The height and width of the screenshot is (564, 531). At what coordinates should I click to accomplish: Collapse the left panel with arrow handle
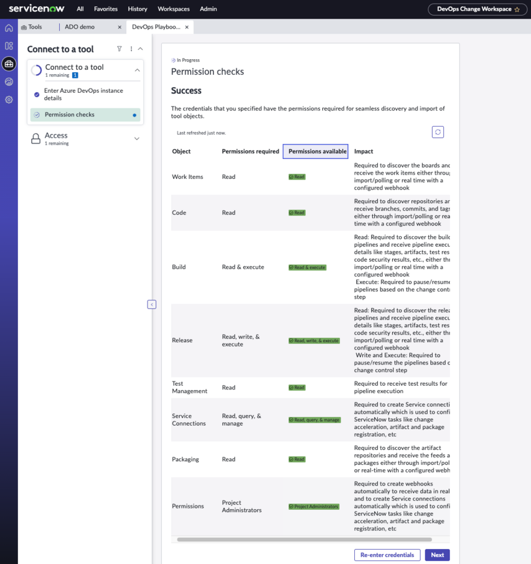point(152,305)
